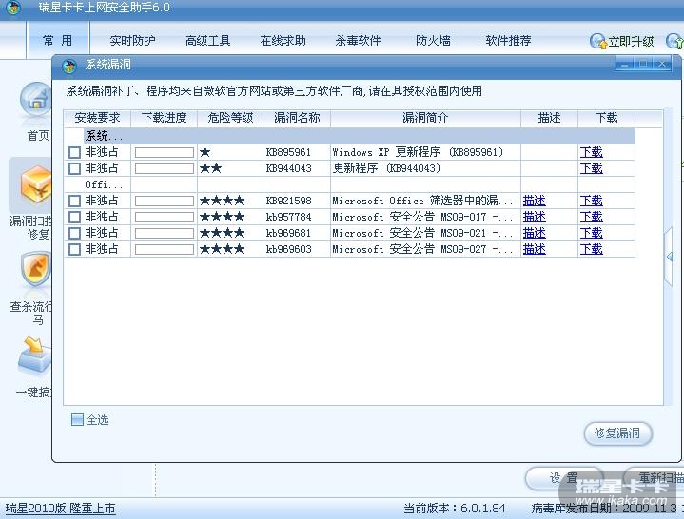Tick the KB921598 checkbox
The height and width of the screenshot is (519, 684).
click(74, 201)
